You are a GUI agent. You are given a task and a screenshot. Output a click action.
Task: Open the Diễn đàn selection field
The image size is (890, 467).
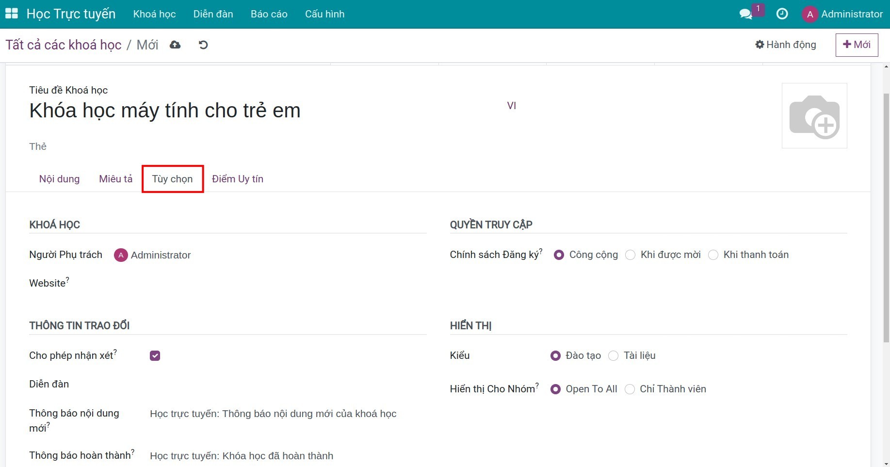point(286,384)
